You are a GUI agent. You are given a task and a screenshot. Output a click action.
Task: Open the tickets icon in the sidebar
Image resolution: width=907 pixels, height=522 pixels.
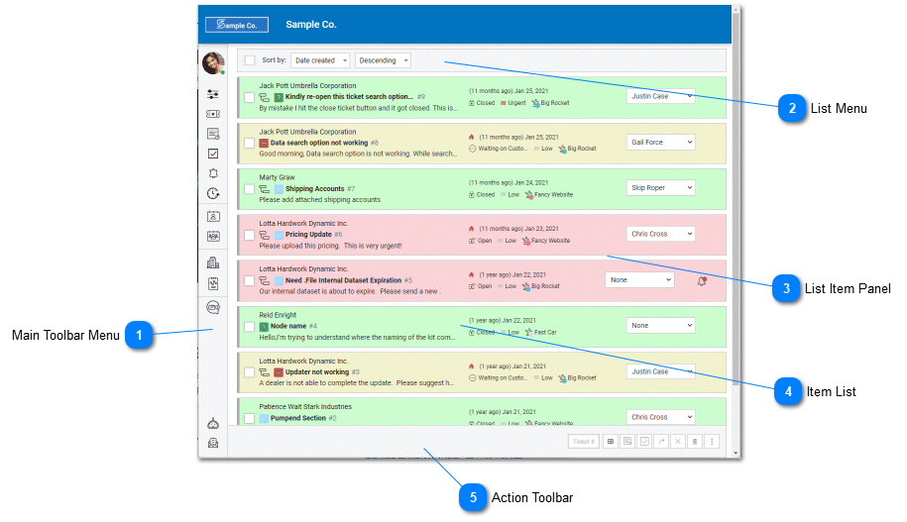[213, 114]
